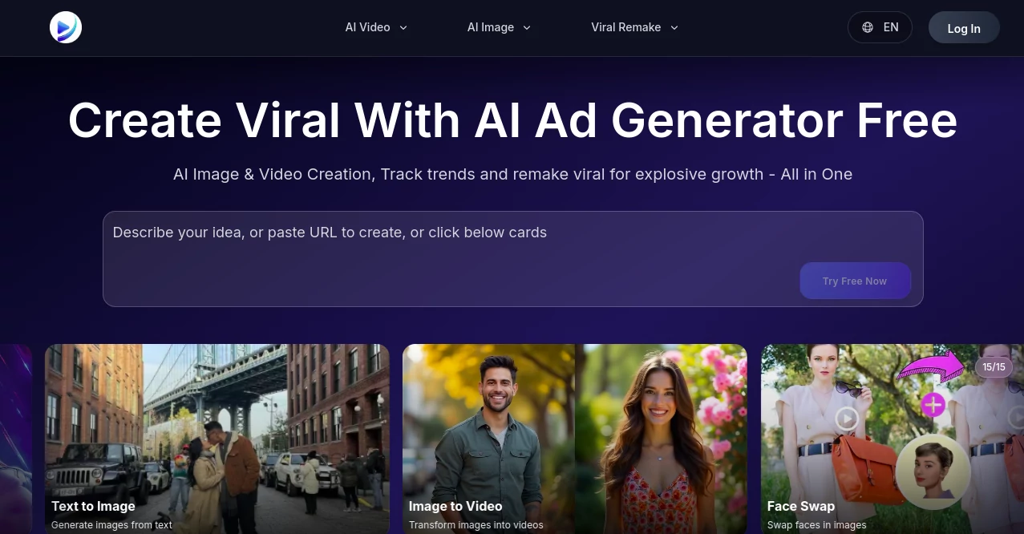Click the website logo icon
Viewport: 1024px width, 534px height.
click(x=65, y=26)
